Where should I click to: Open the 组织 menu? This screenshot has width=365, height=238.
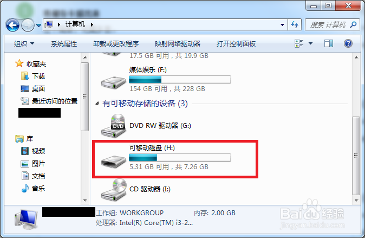pyautogui.click(x=24, y=44)
